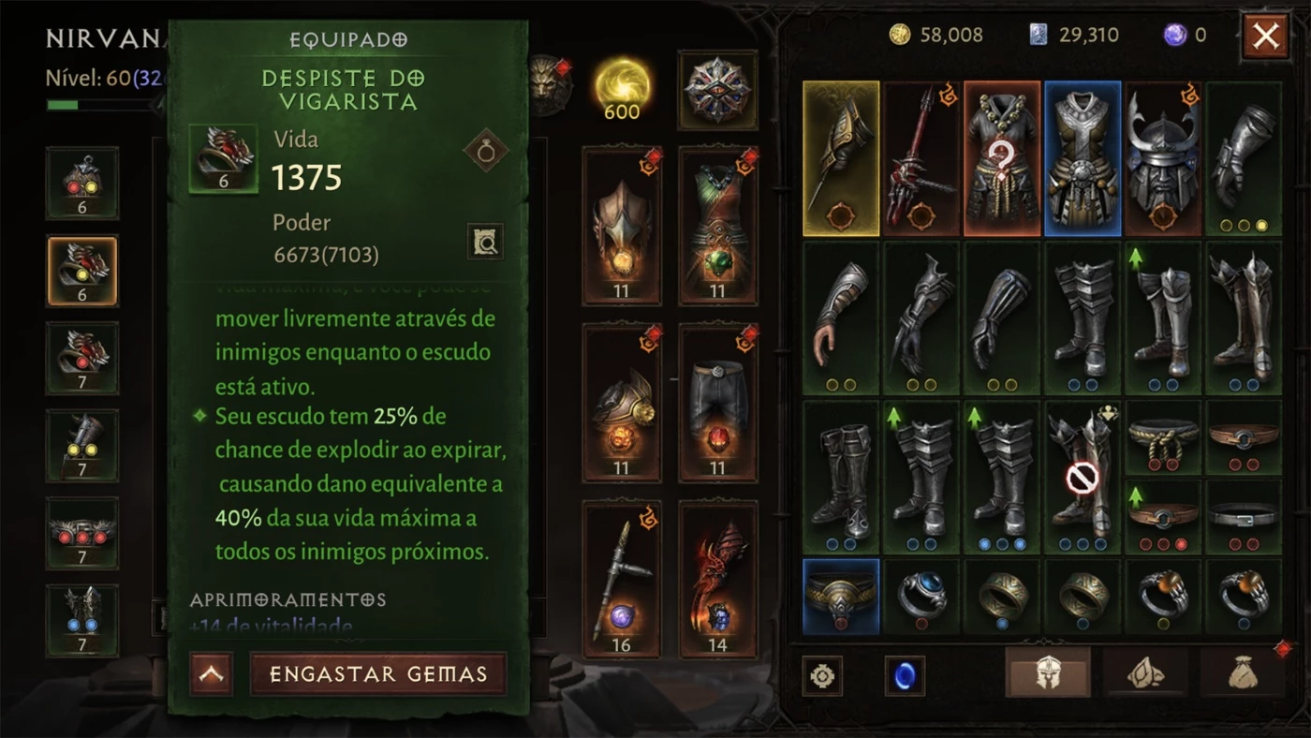Viewport: 1311px width, 738px height.
Task: Open the paragon star emblem icon
Action: click(718, 90)
